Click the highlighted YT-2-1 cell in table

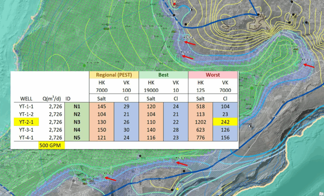25,121
